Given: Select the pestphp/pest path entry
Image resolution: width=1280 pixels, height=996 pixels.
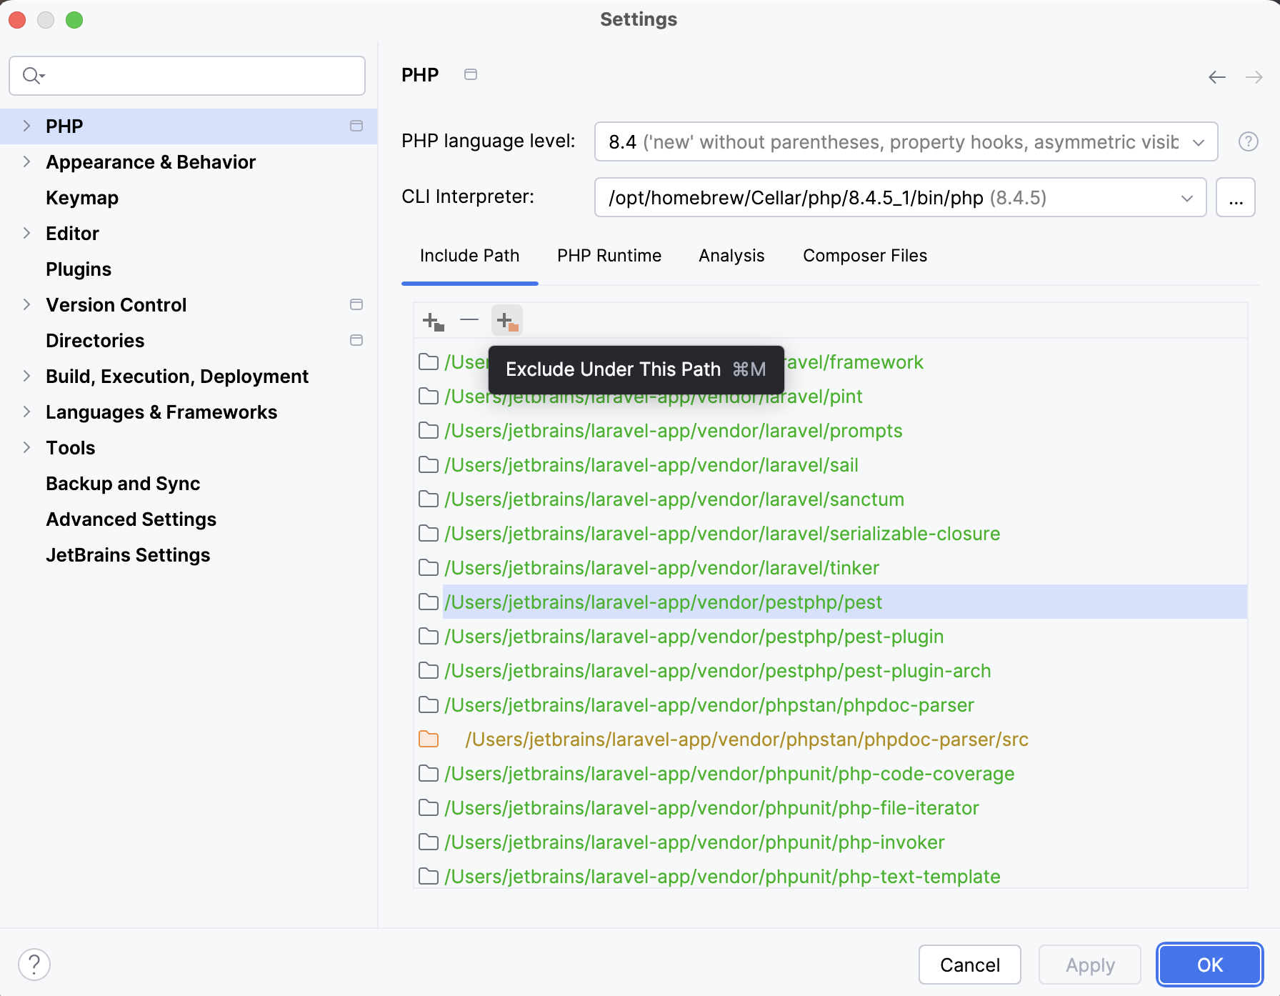Looking at the screenshot, I should click(663, 602).
